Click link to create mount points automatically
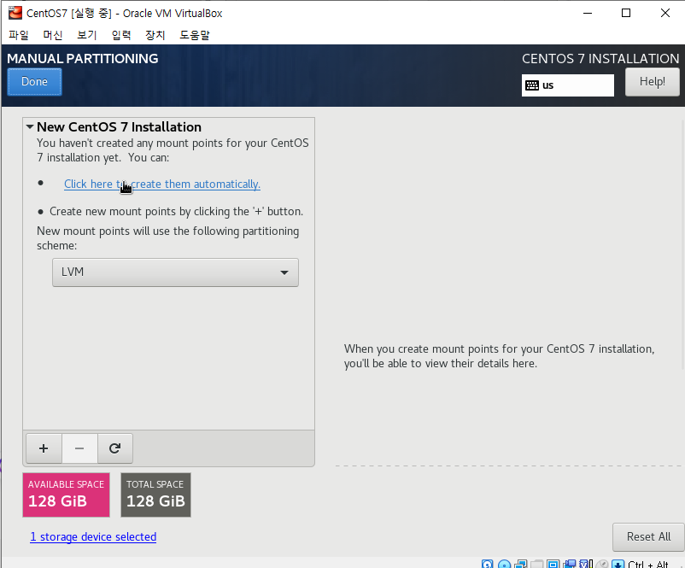The image size is (685, 568). (162, 184)
